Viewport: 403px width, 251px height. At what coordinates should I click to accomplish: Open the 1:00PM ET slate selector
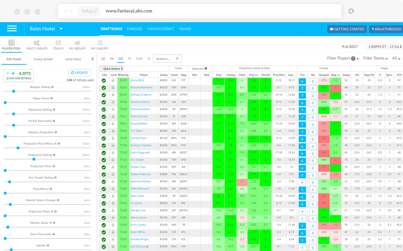tap(385, 46)
